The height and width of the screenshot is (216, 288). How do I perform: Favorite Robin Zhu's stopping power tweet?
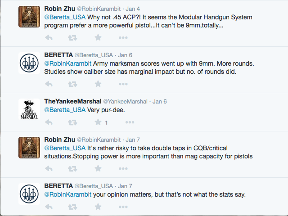click(98, 168)
